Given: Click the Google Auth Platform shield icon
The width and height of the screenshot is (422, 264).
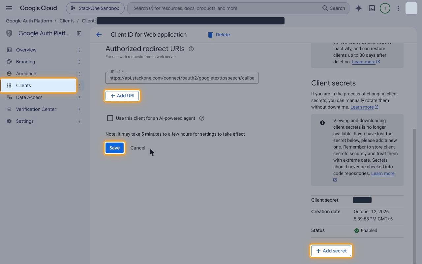Looking at the screenshot, I should pos(9,33).
